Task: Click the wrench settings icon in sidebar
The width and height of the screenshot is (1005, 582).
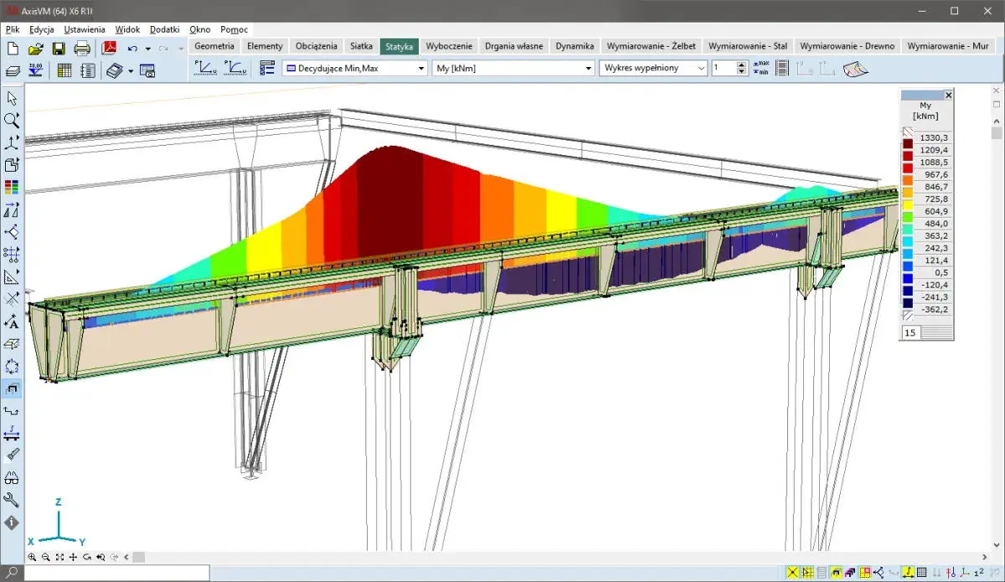Action: 12,500
